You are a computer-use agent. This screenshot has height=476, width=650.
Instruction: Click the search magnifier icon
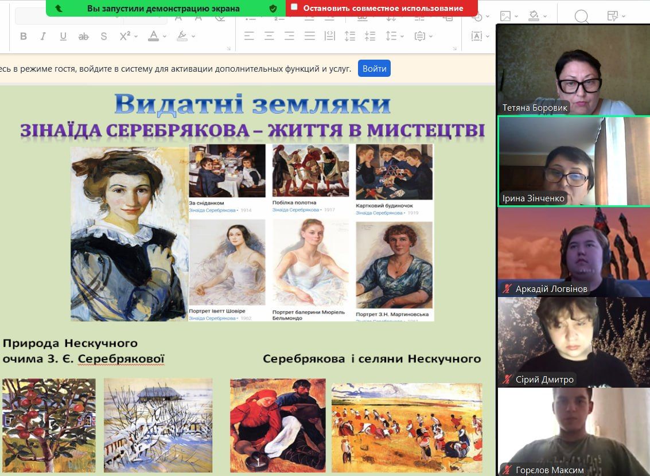582,16
